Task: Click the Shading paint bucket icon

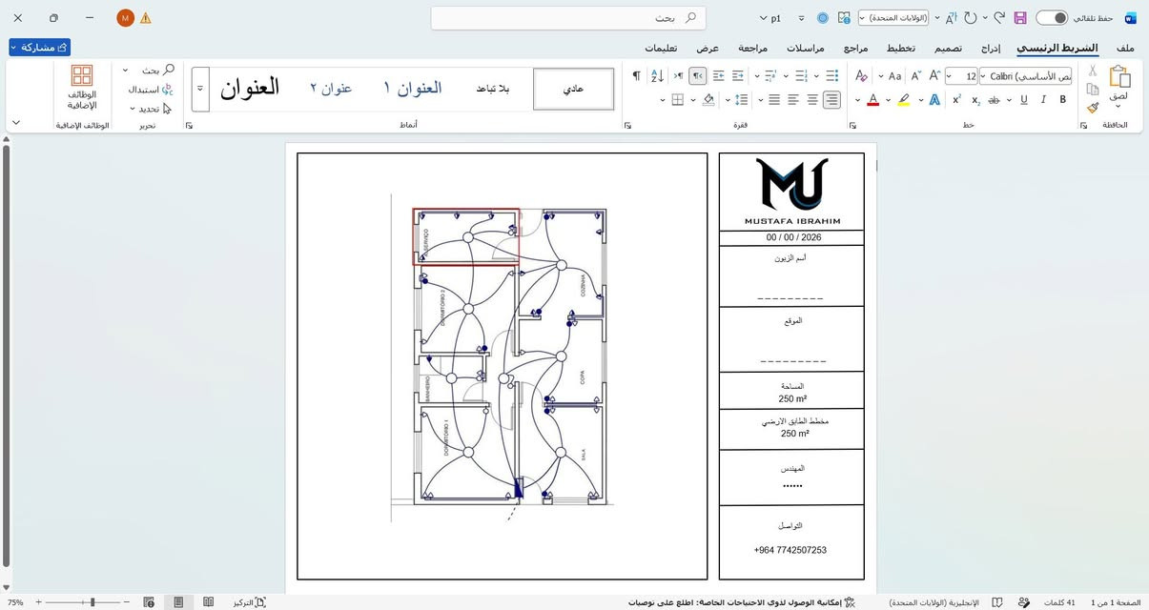Action: 708,100
